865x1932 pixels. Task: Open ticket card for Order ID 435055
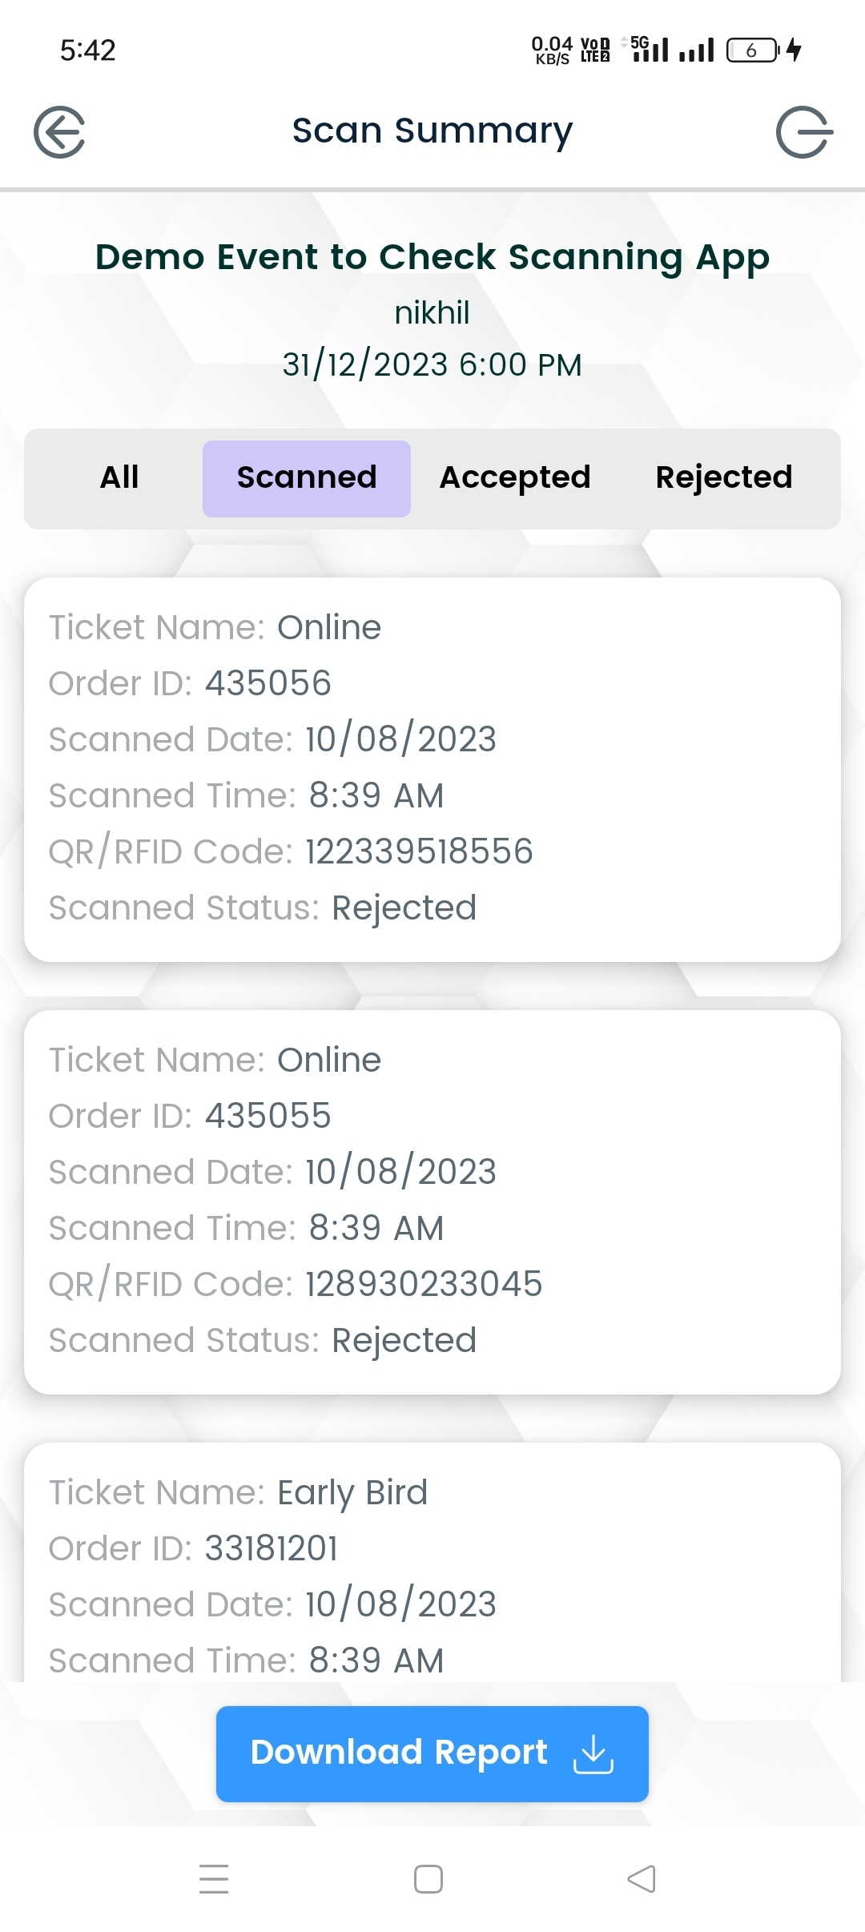432,1201
